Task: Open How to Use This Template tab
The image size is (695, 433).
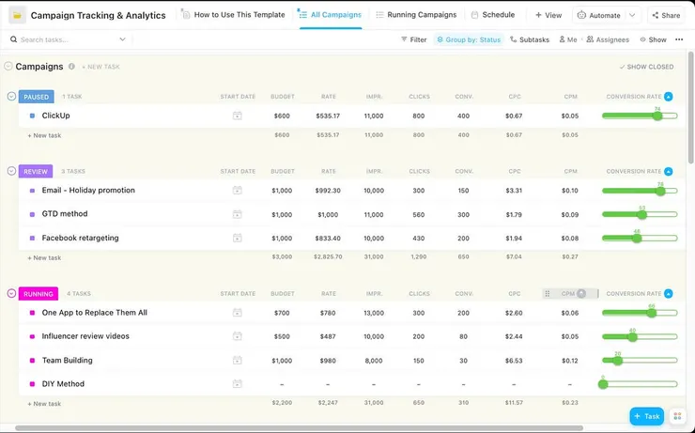Action: pyautogui.click(x=233, y=15)
